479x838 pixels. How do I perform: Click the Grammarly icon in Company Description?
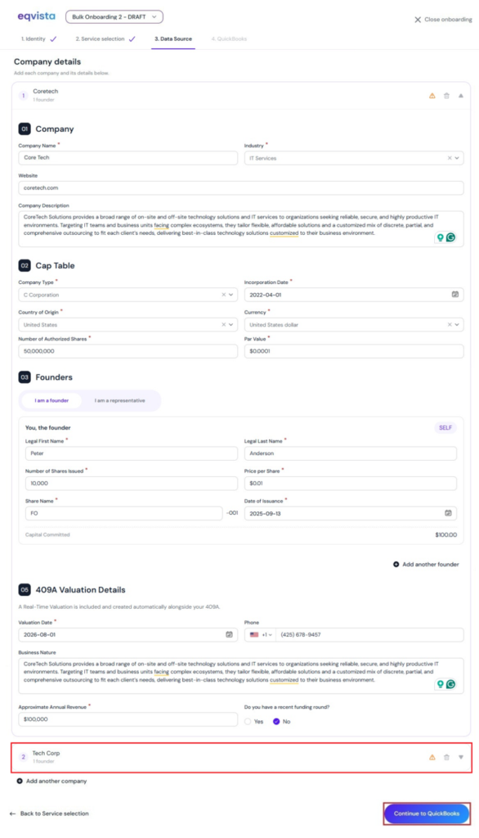(x=450, y=237)
